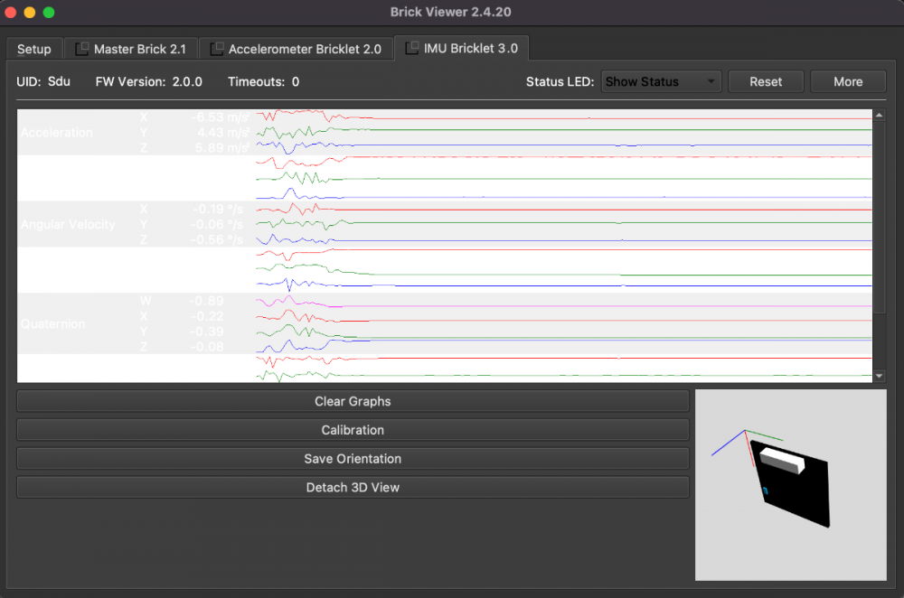Click the detach icon on Master Brick tab
The image size is (904, 598).
pos(82,49)
